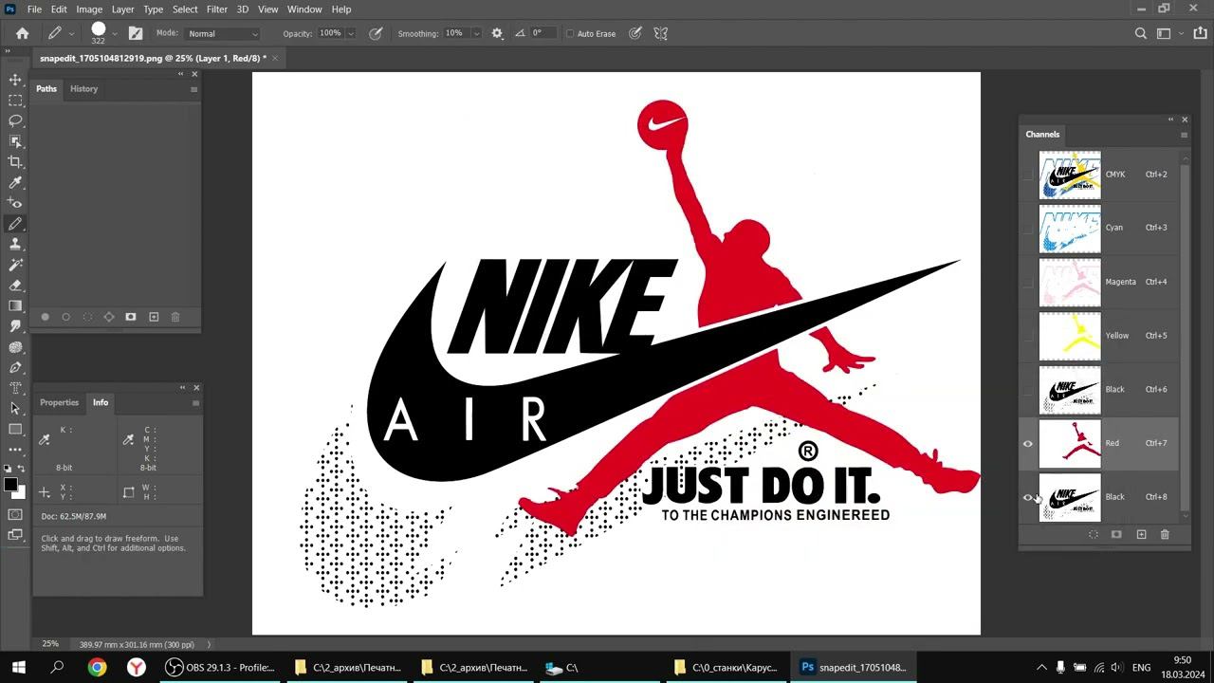Open OBS from the Windows taskbar
1214x683 pixels.
point(219,667)
